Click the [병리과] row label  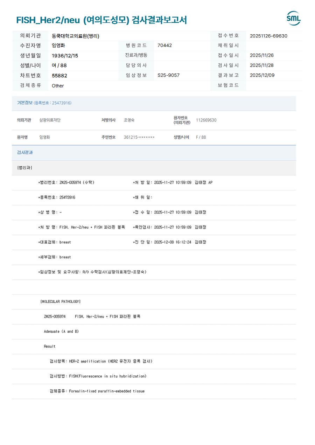pyautogui.click(x=24, y=168)
